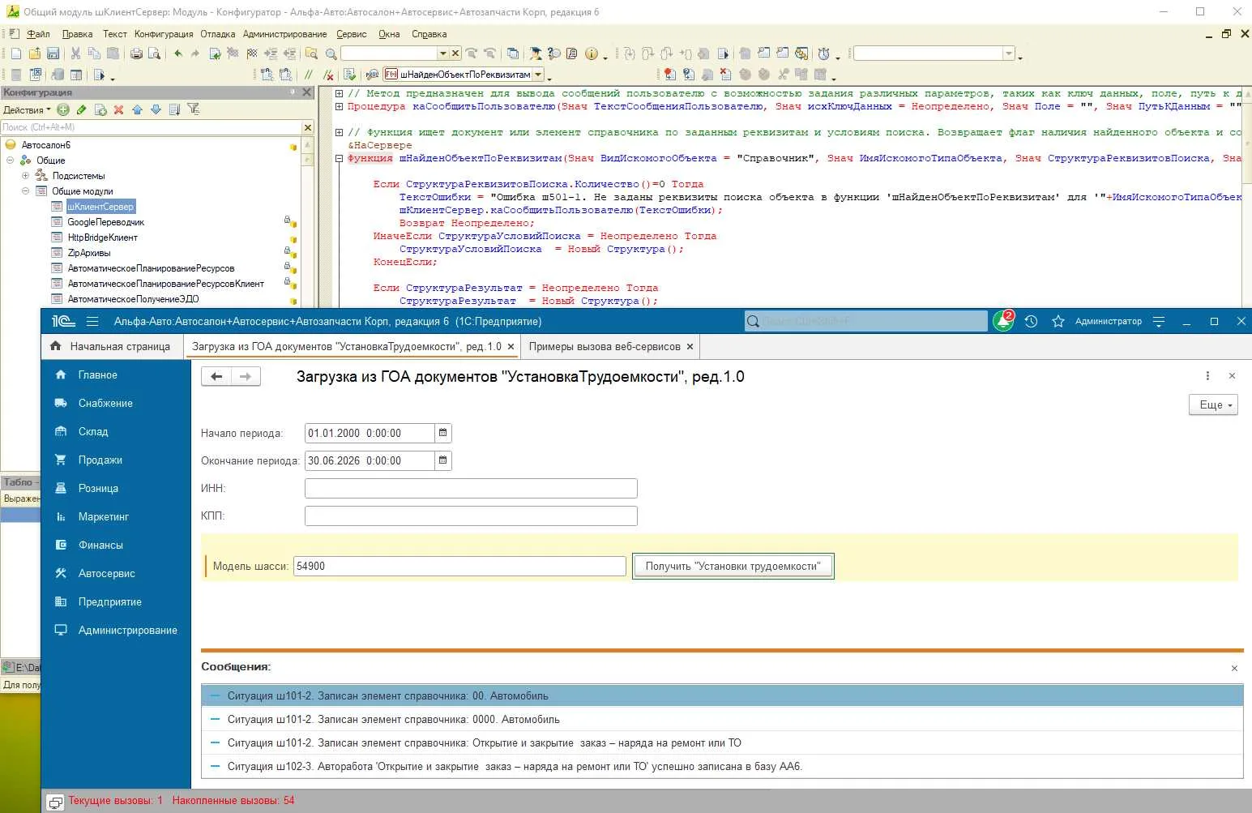Viewport: 1252px width, 813px height.
Task: Open calendar picker for Окончание периода
Action: tap(442, 460)
